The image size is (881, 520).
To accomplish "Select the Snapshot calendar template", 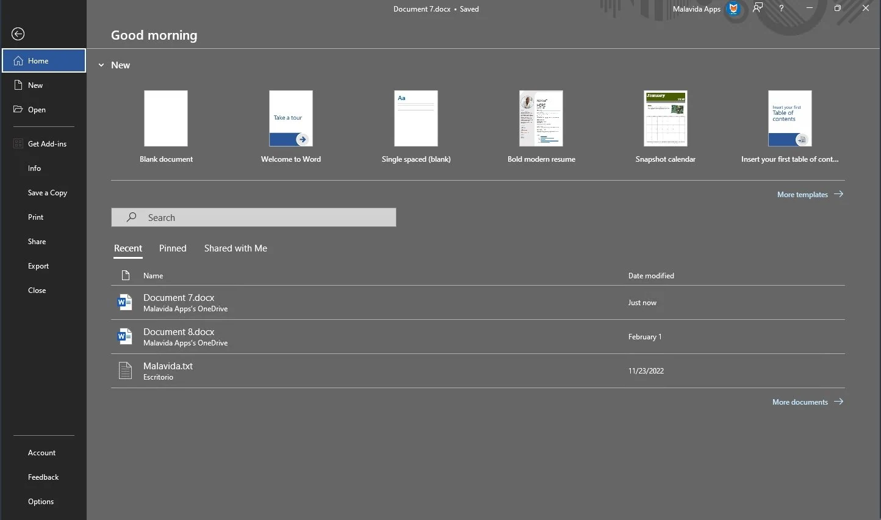I will (x=666, y=118).
